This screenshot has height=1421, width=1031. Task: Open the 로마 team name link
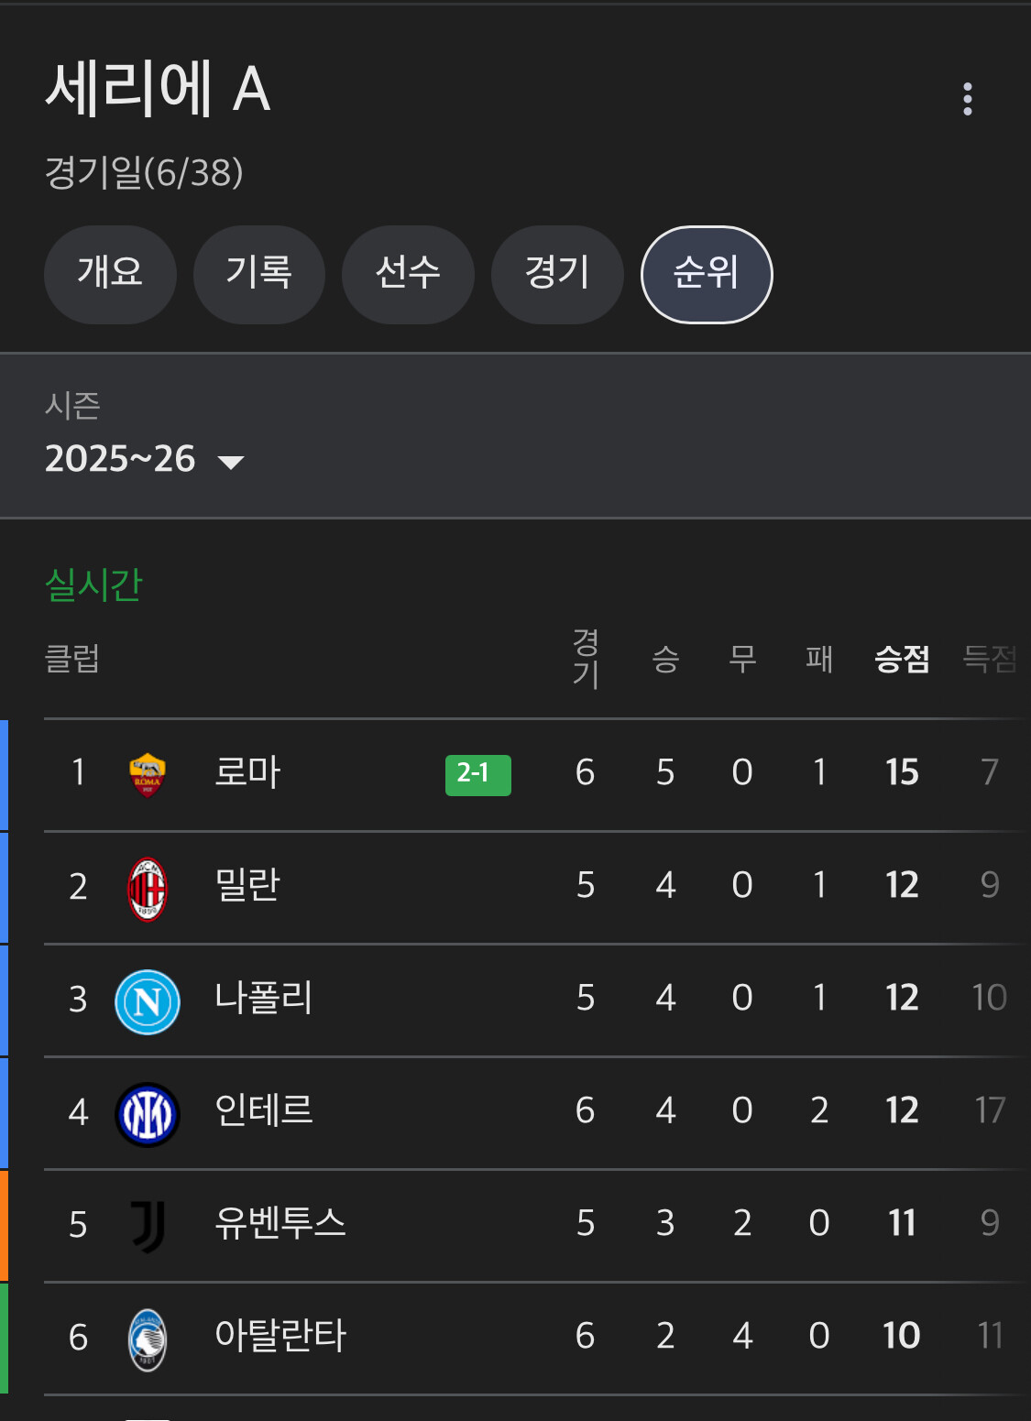(247, 772)
